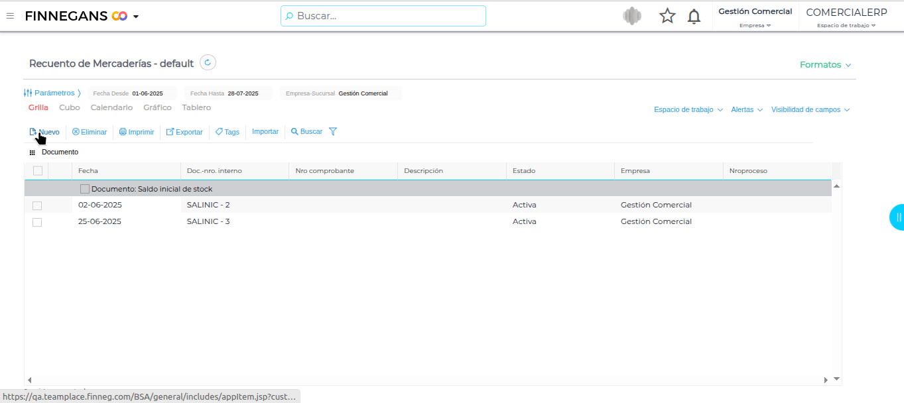This screenshot has height=403, width=904.
Task: Click the Tags toolbar button
Action: [227, 132]
